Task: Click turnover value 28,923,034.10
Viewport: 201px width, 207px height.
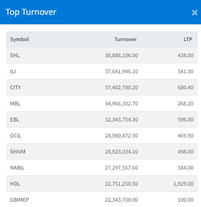Action: tap(121, 152)
